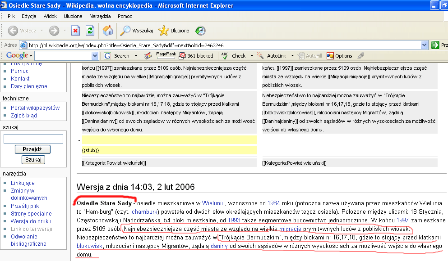Image resolution: width=448 pixels, height=261 pixels.
Task: Open the Google toolbar news icon
Action: [x=148, y=56]
